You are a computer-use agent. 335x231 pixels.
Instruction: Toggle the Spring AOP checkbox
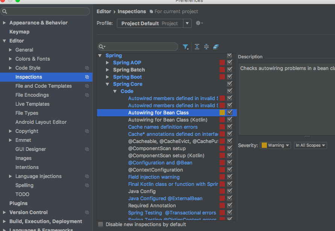(230, 62)
